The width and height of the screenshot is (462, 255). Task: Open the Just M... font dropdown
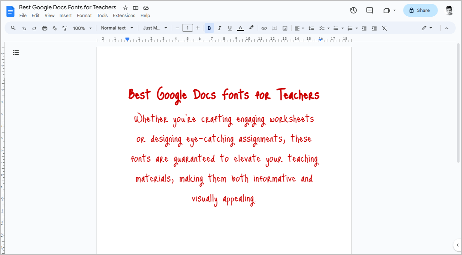155,28
